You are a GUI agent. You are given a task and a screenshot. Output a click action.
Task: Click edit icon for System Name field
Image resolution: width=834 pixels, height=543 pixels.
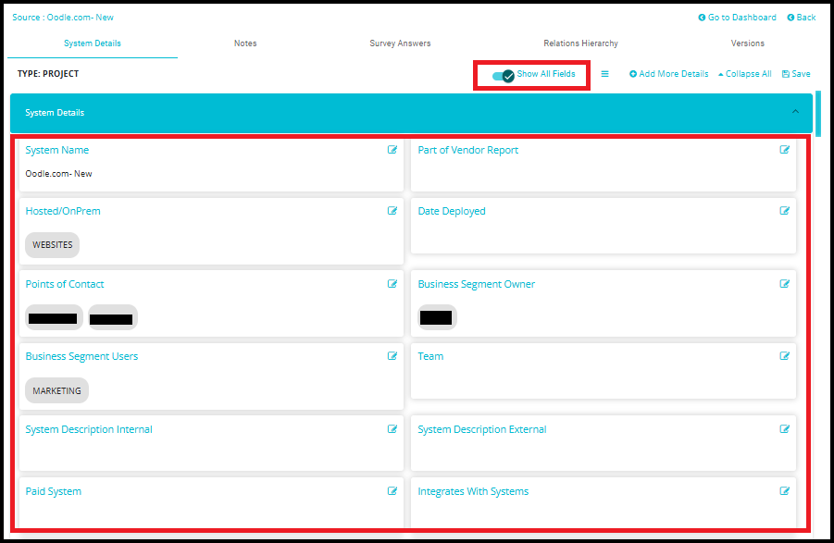392,150
